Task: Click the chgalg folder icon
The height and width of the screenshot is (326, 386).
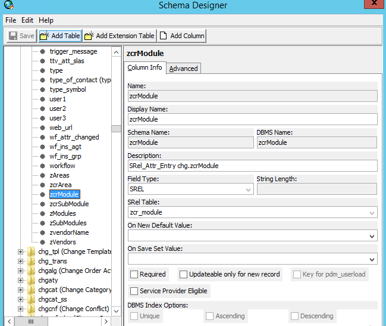Action: pos(31,271)
